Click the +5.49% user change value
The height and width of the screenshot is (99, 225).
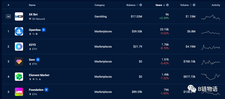click(164, 18)
